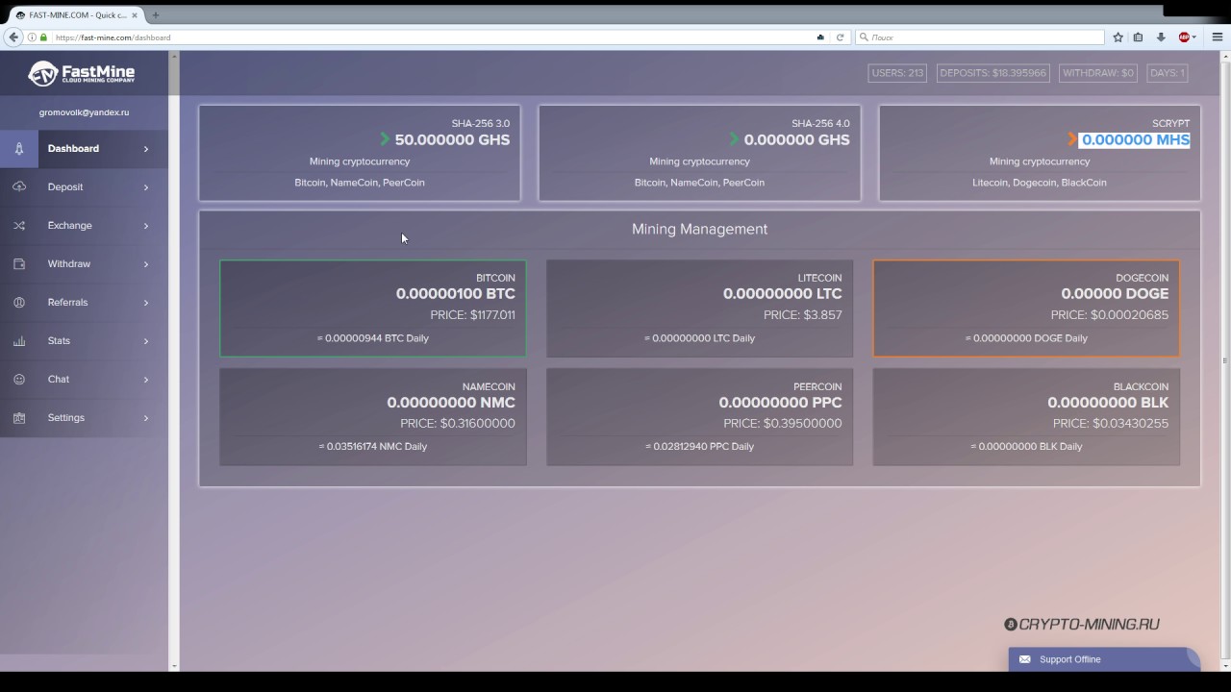The height and width of the screenshot is (692, 1231).
Task: Click the Mining Management heading
Action: pos(699,229)
